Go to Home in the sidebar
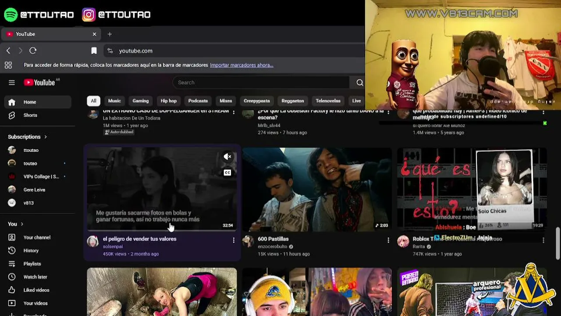Screen dimensions: 561x316 [x=38, y=102]
